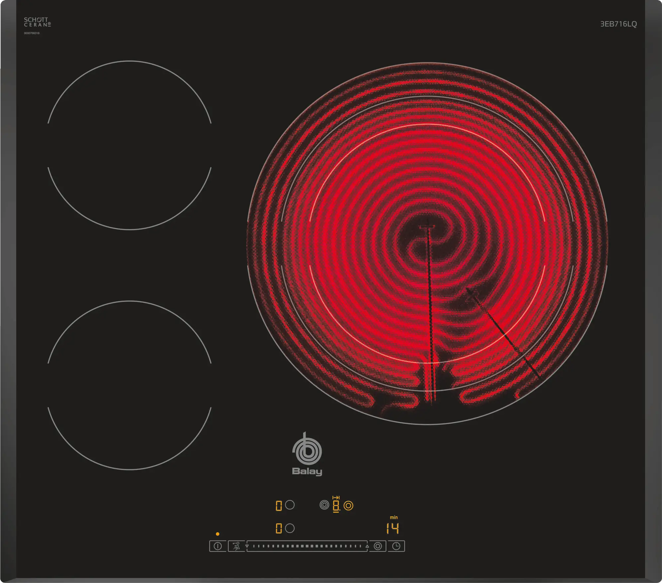Screen dimensions: 662x583
Task: Tap the top-left zone's 0 power digit
Action: pyautogui.click(x=279, y=505)
